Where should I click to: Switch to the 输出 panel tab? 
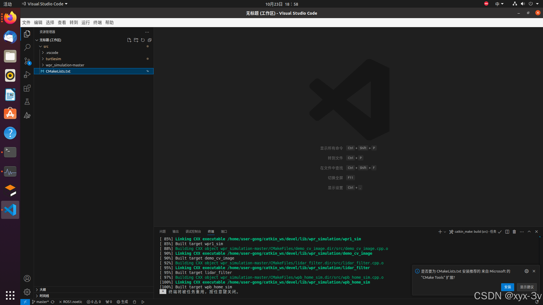(176, 232)
